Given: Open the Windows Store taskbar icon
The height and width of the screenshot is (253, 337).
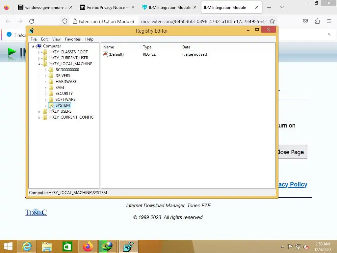Looking at the screenshot, I should point(67,246).
